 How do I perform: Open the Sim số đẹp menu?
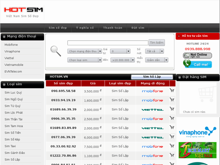tap(58, 28)
